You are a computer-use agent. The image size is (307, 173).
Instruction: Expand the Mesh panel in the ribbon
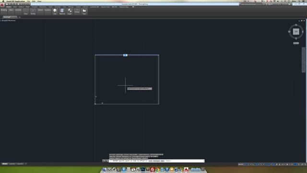11,12
